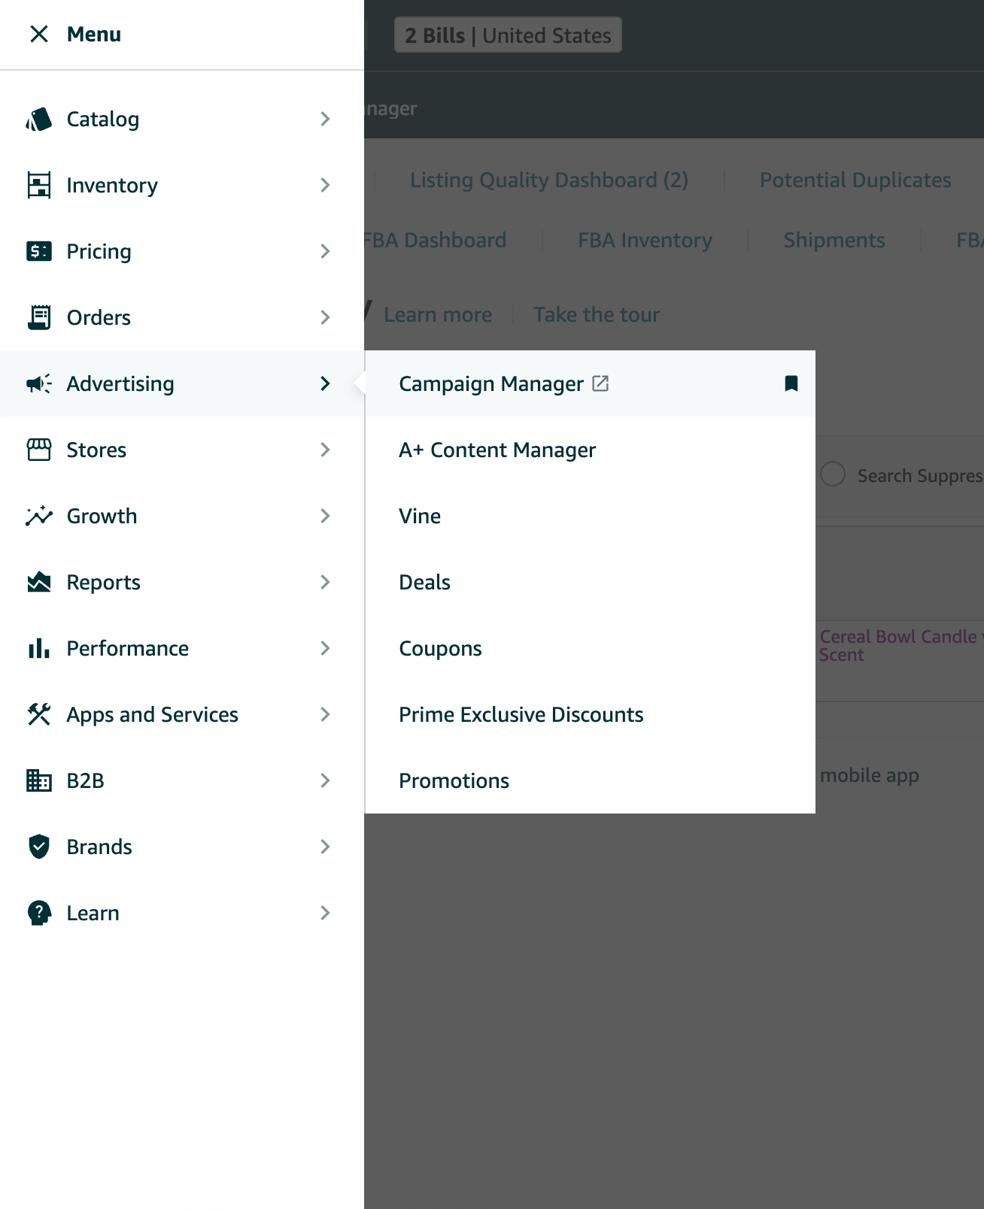Click the Brands shield icon

(39, 847)
